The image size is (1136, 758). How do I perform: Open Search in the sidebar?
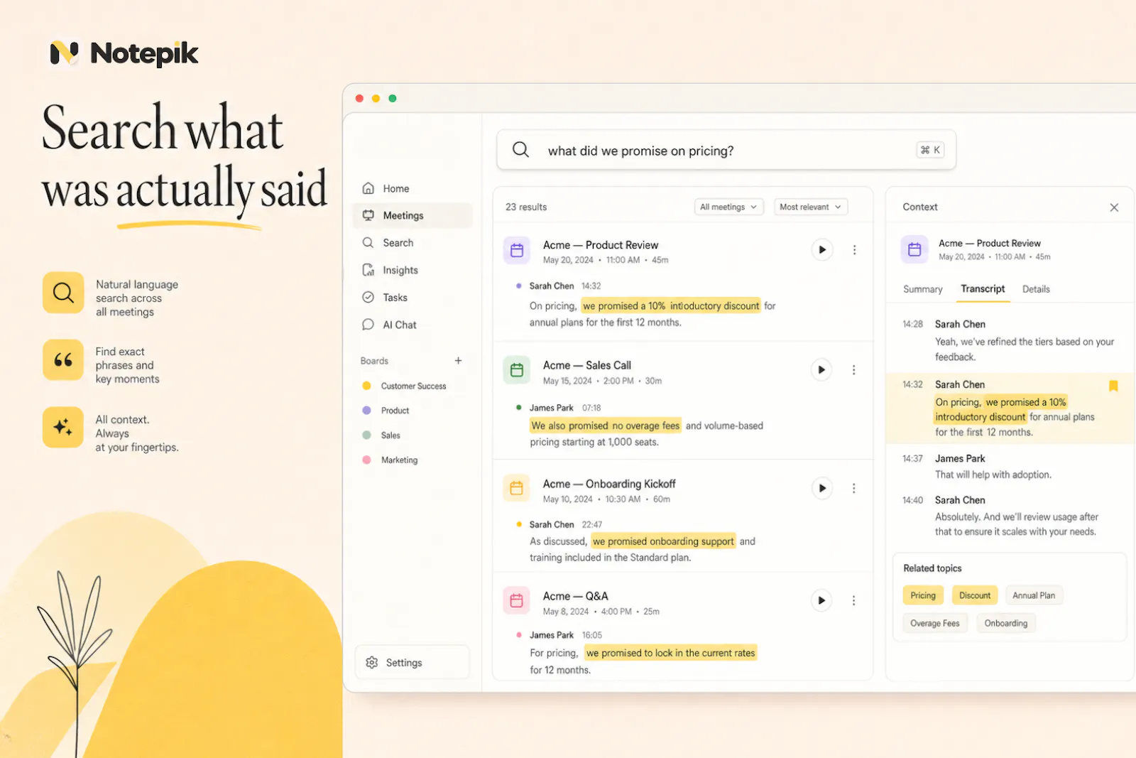413,242
